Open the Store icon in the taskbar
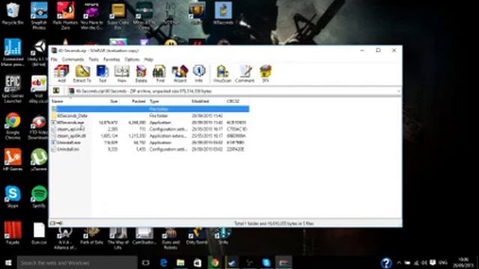The image size is (479, 269). [198, 262]
